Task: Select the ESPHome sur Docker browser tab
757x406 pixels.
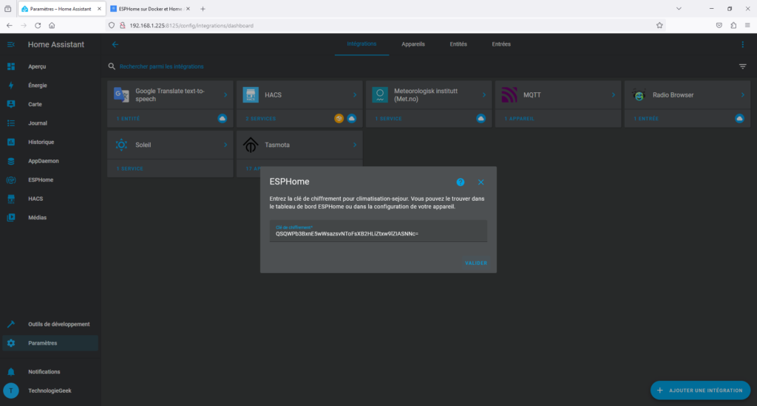Action: [150, 9]
